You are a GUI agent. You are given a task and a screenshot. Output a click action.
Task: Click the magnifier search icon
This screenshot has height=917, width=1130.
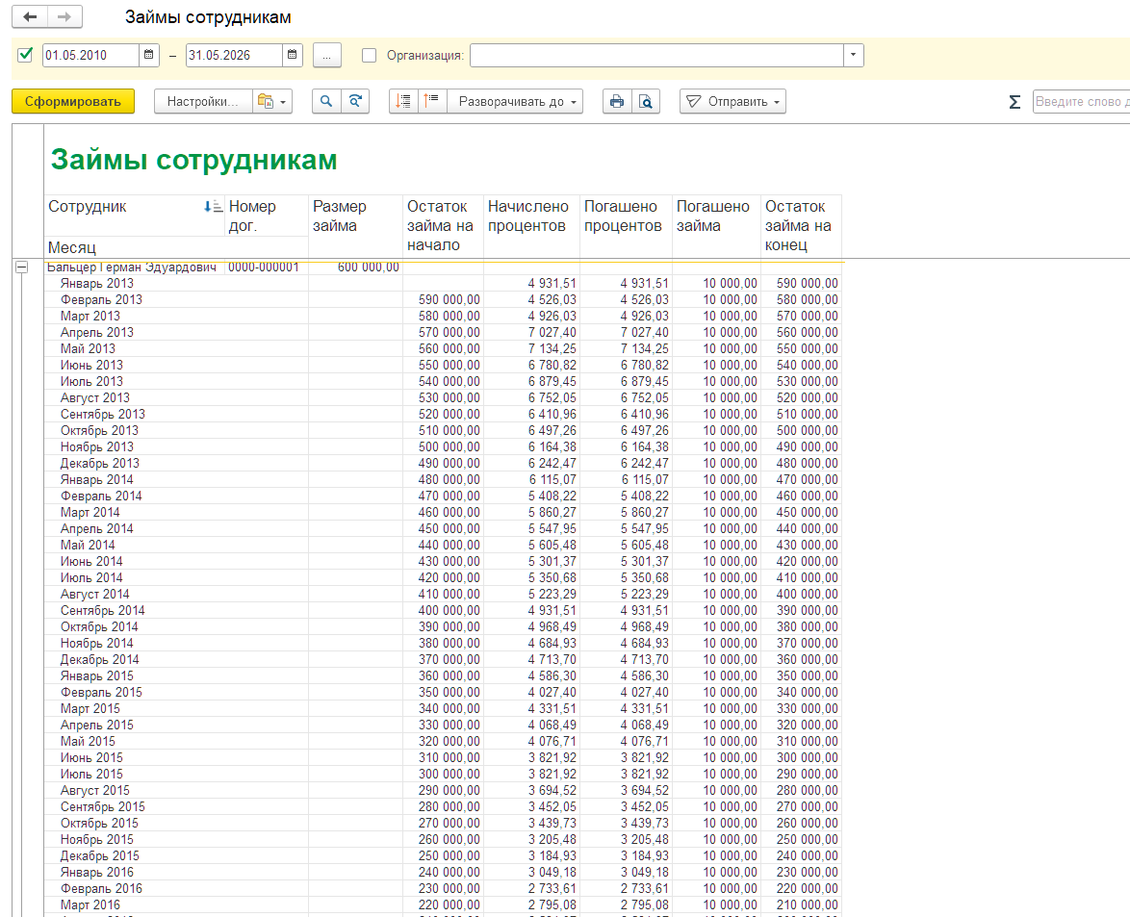coord(326,102)
